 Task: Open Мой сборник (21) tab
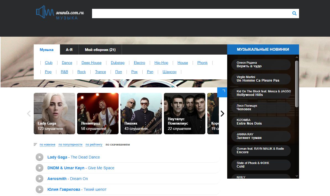pos(100,50)
